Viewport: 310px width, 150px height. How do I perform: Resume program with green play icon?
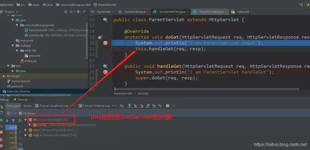coord(1,120)
